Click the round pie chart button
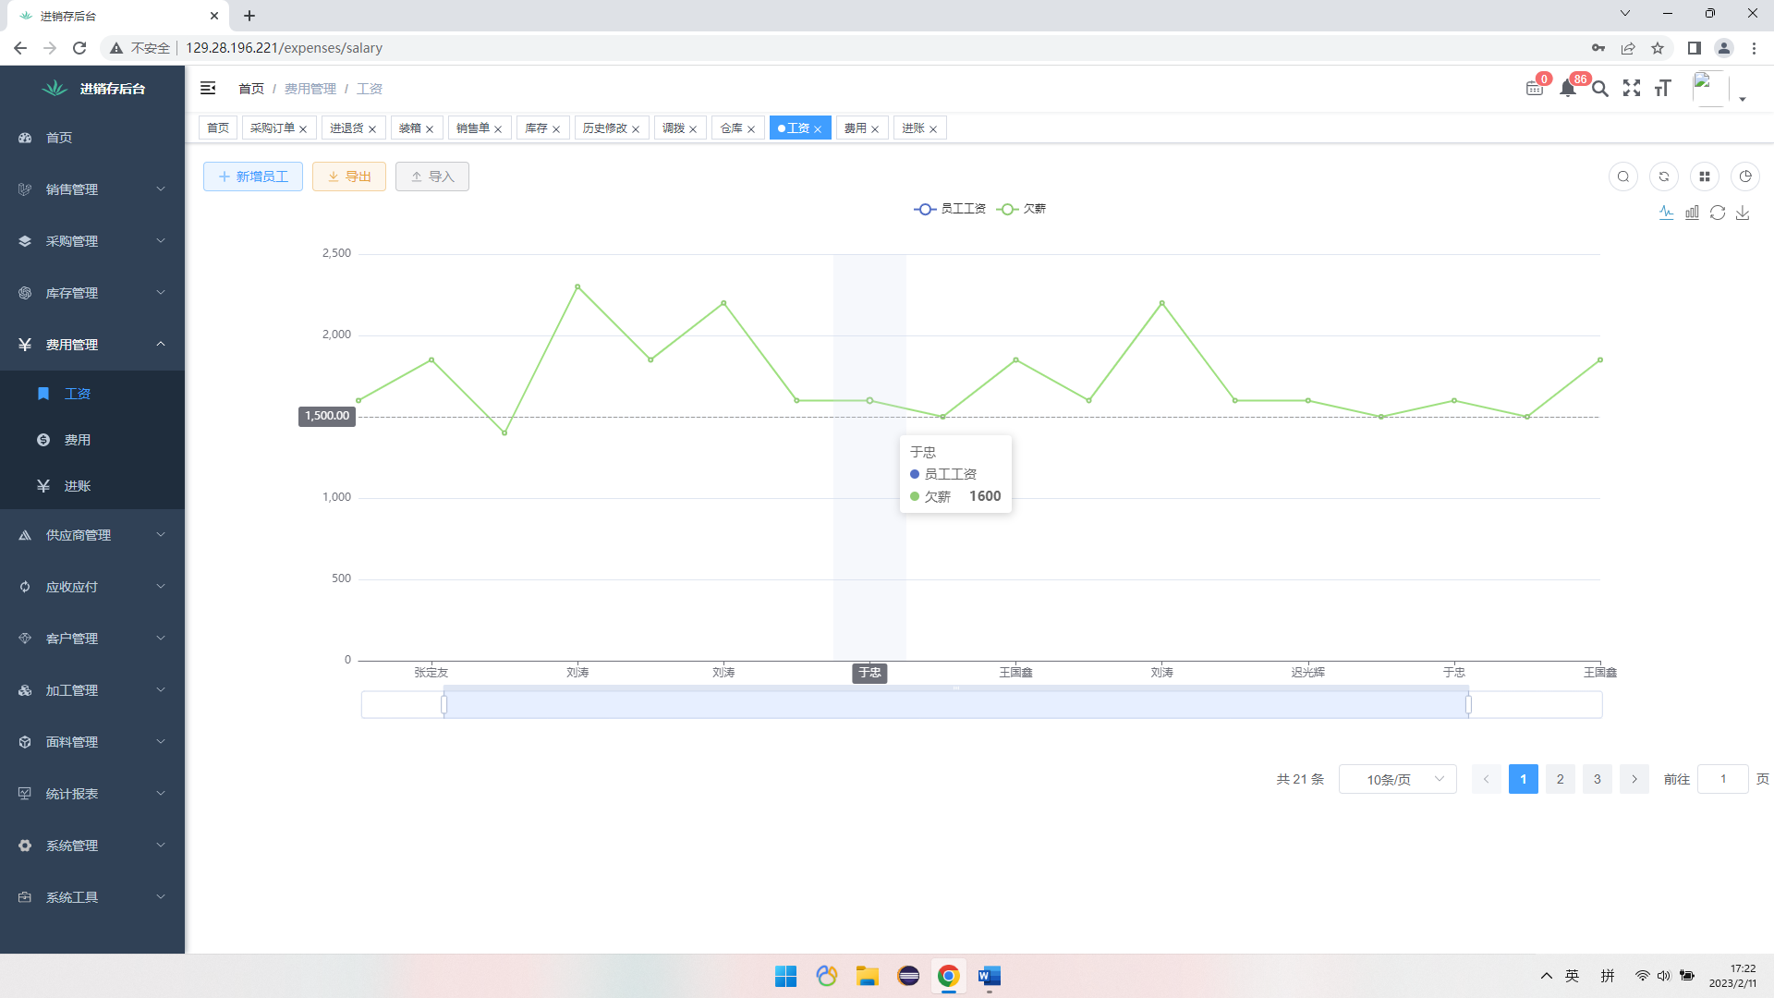 tap(1745, 176)
